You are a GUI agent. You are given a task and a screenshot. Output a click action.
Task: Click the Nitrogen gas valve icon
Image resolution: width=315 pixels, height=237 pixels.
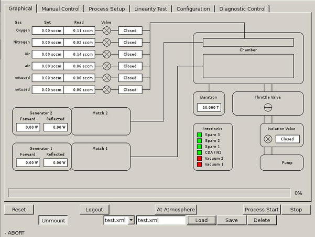(x=106, y=43)
